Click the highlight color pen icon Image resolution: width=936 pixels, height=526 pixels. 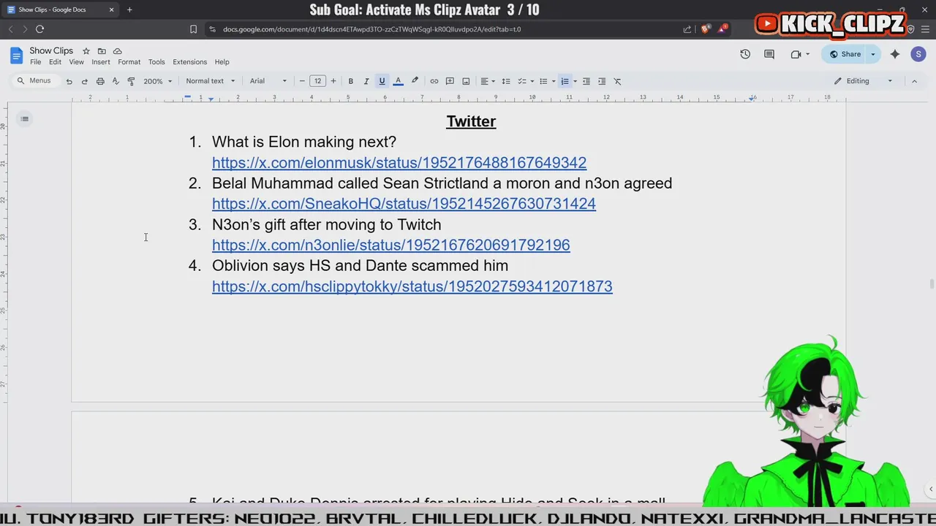415,81
